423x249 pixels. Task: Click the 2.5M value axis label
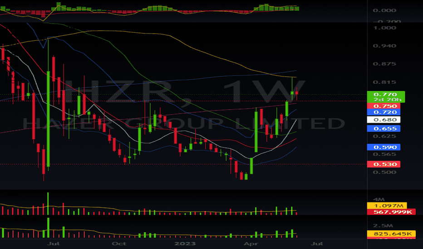click(383, 225)
